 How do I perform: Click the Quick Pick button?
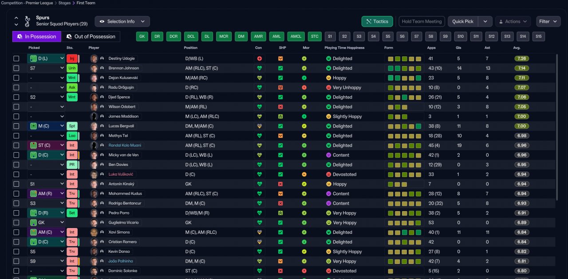click(x=463, y=21)
